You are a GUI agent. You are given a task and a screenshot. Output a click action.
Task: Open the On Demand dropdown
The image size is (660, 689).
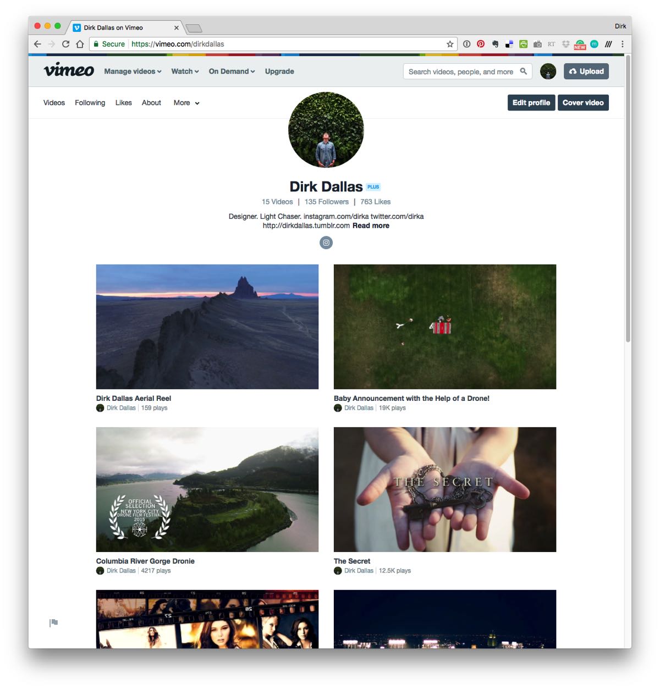[x=232, y=71]
